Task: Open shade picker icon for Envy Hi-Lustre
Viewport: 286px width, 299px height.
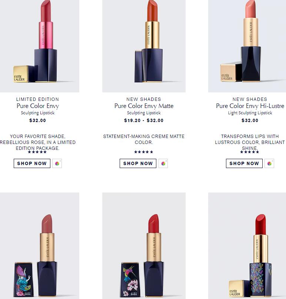Action: [269, 164]
